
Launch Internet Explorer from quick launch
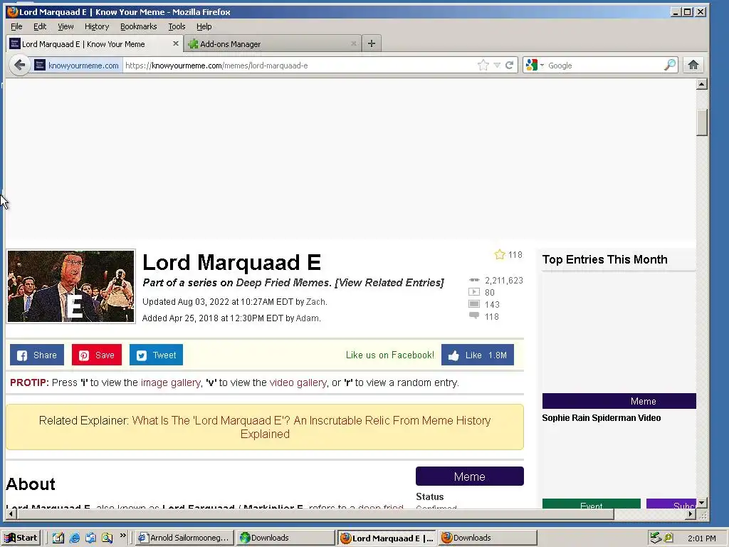coord(74,538)
